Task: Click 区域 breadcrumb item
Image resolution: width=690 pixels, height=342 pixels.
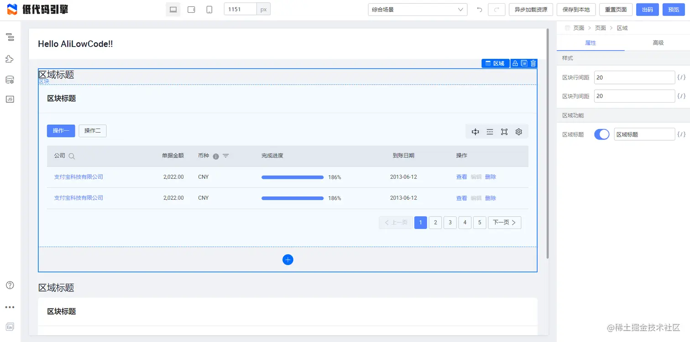Action: [x=622, y=28]
